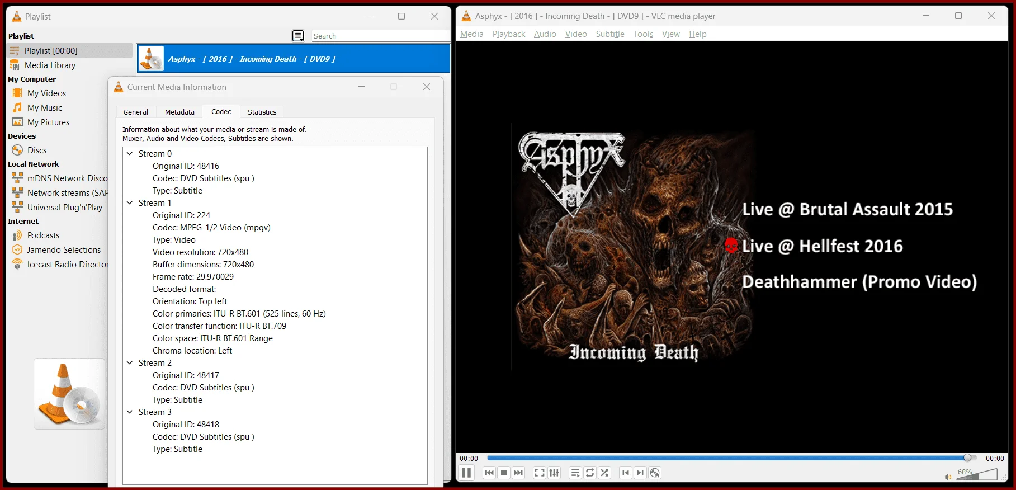Click the DVD disc menu icon
This screenshot has width=1016, height=490.
click(x=655, y=473)
